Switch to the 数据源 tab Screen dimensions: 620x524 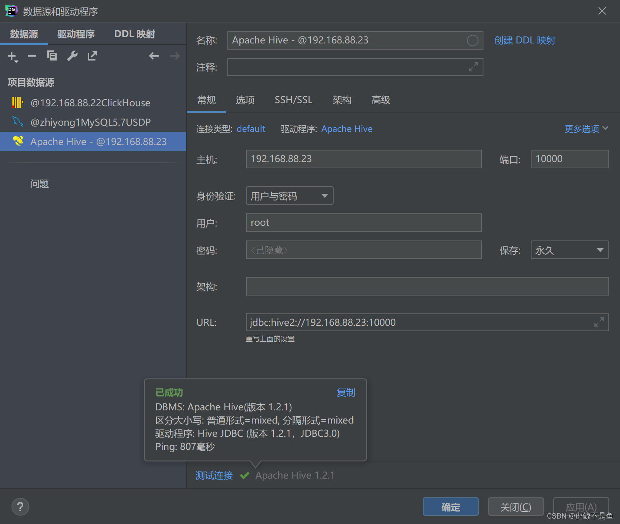24,34
